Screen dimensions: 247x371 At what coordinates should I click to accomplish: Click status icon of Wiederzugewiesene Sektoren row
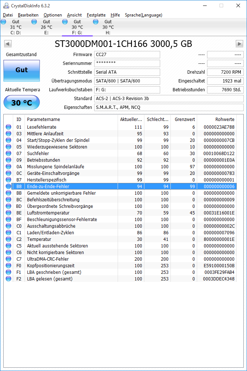click(x=8, y=147)
